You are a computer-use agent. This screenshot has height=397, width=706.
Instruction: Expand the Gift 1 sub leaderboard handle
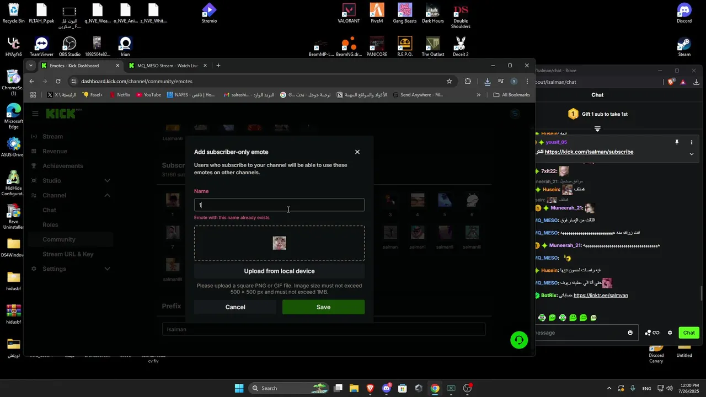(x=597, y=129)
